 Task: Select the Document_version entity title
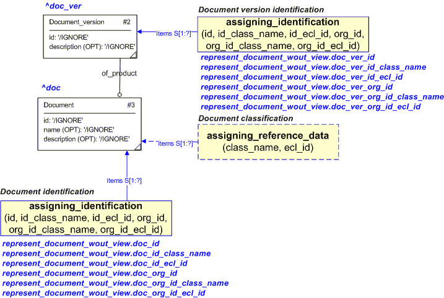coord(77,22)
